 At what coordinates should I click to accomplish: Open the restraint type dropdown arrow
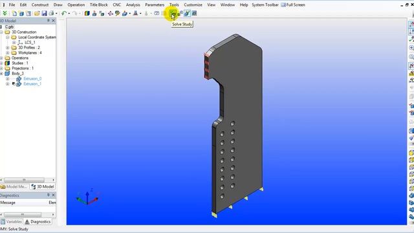click(x=129, y=14)
